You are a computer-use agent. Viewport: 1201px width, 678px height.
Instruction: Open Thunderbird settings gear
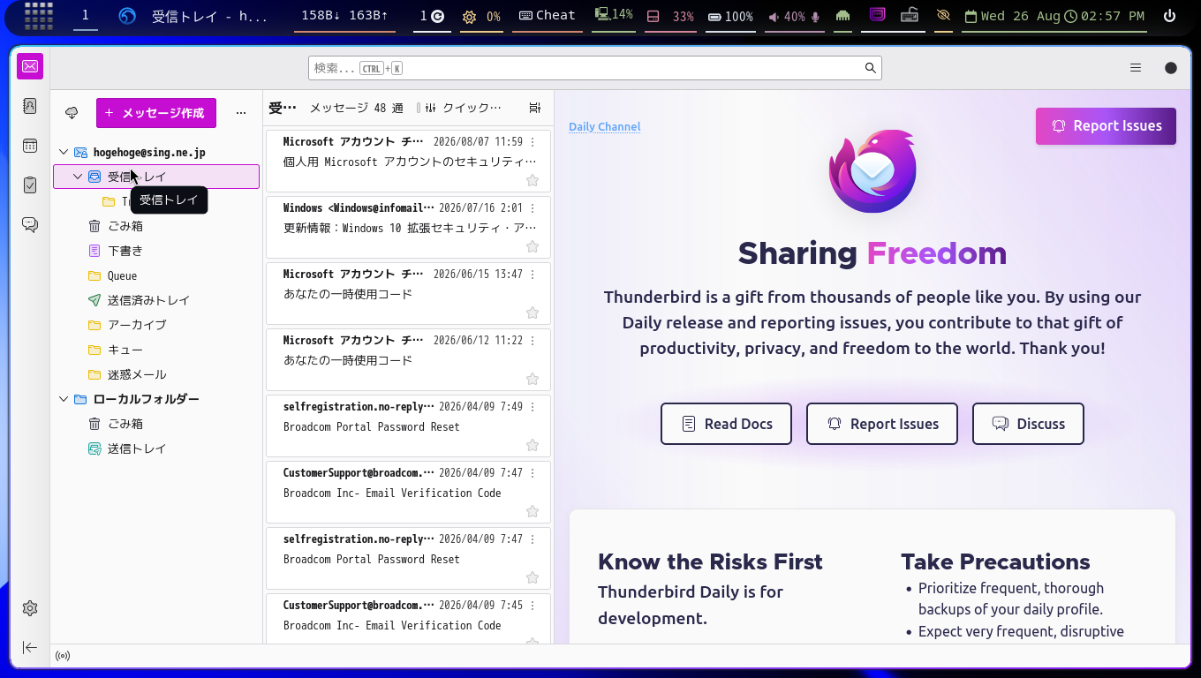(30, 608)
